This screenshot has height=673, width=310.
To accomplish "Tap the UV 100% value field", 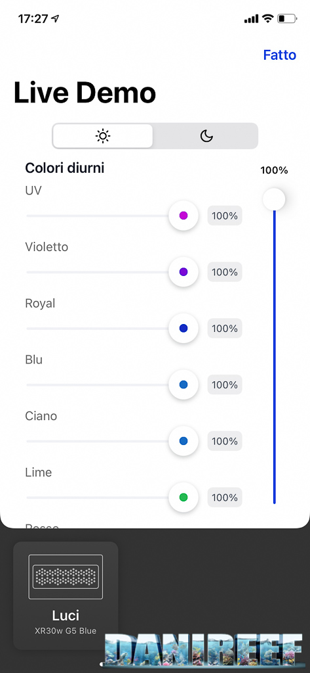I will (225, 216).
